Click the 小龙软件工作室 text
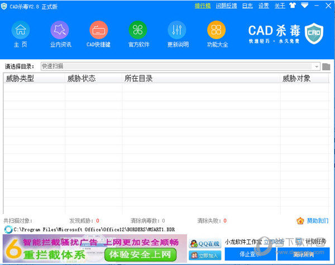The height and width of the screenshot is (265, 335). [243, 242]
